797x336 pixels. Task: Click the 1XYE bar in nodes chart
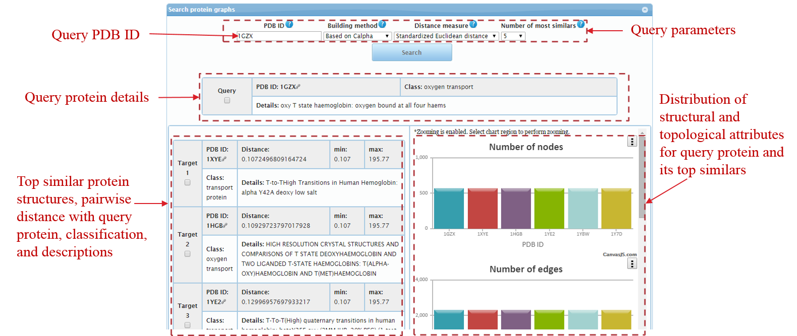[483, 209]
